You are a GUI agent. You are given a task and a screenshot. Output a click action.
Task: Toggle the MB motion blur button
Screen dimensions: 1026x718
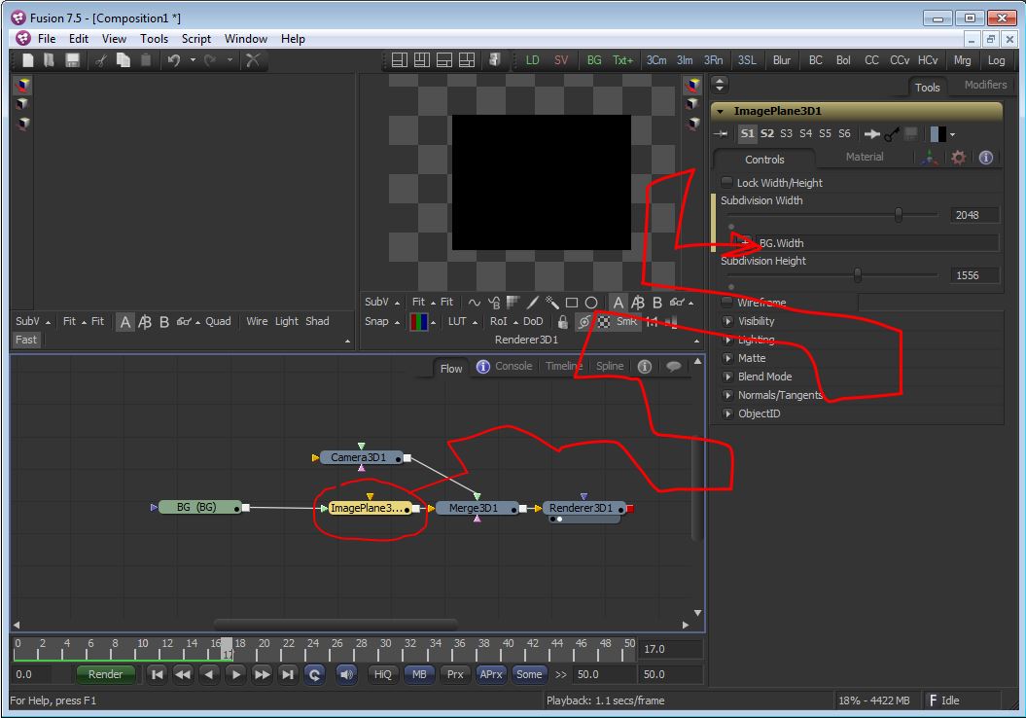tap(419, 674)
